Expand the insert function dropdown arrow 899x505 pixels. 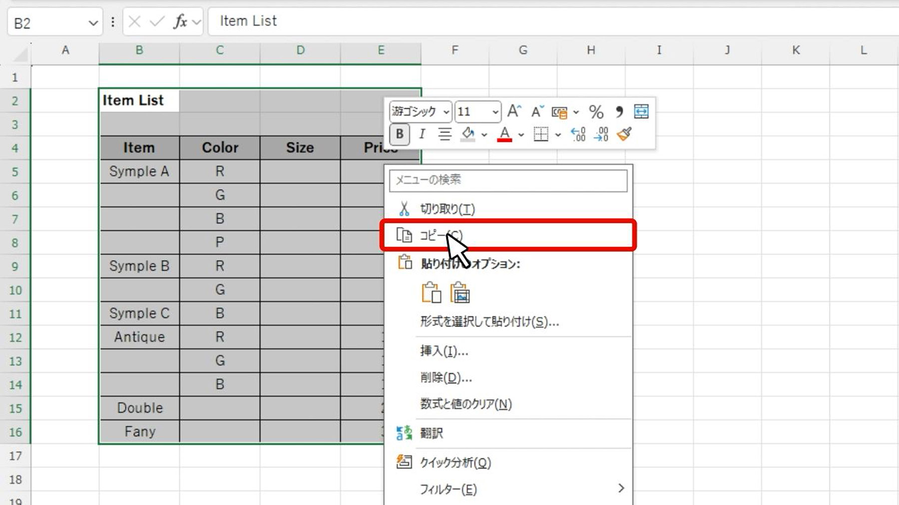[196, 22]
